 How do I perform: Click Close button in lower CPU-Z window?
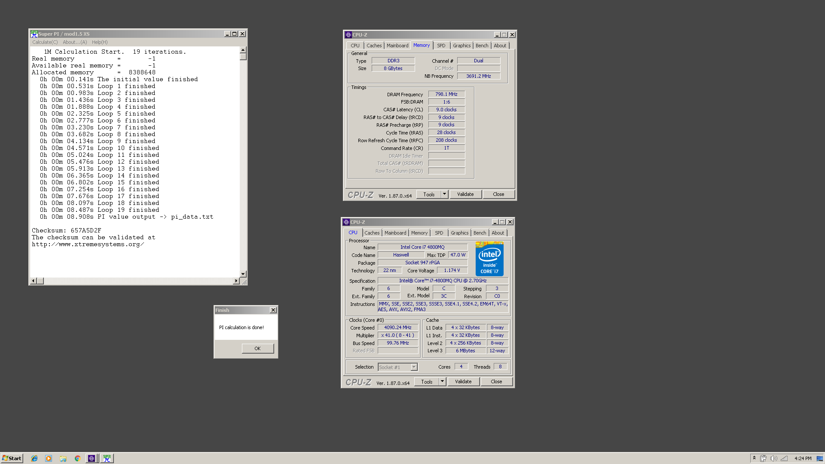click(x=496, y=382)
